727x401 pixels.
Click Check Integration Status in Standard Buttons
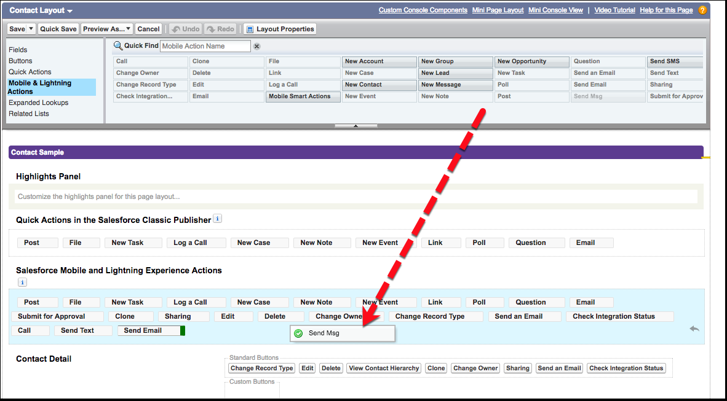coord(626,368)
